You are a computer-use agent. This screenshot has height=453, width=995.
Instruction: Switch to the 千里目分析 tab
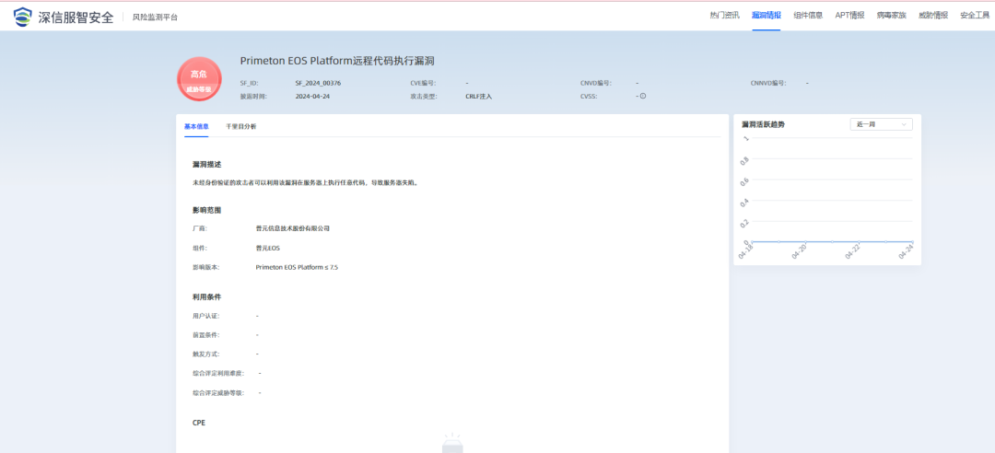(241, 126)
